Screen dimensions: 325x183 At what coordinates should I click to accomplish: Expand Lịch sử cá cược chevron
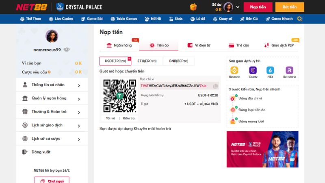tap(79, 139)
